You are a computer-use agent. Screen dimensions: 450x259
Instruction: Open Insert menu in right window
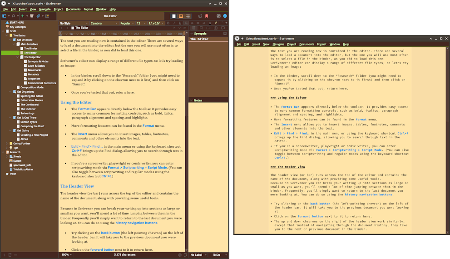pos(256,44)
